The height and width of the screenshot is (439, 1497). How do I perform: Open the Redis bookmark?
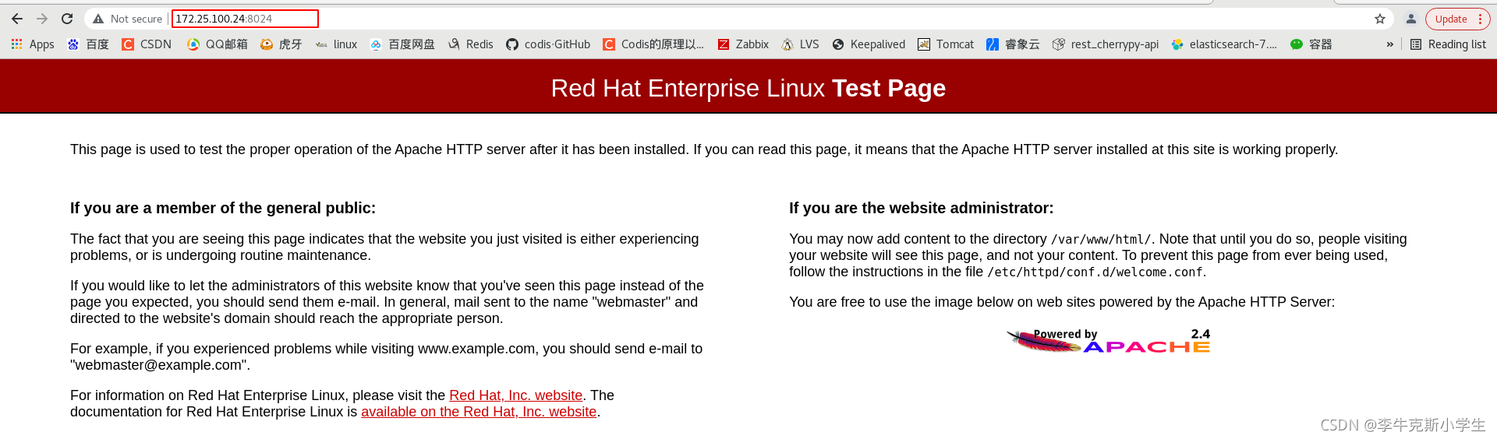click(x=470, y=44)
